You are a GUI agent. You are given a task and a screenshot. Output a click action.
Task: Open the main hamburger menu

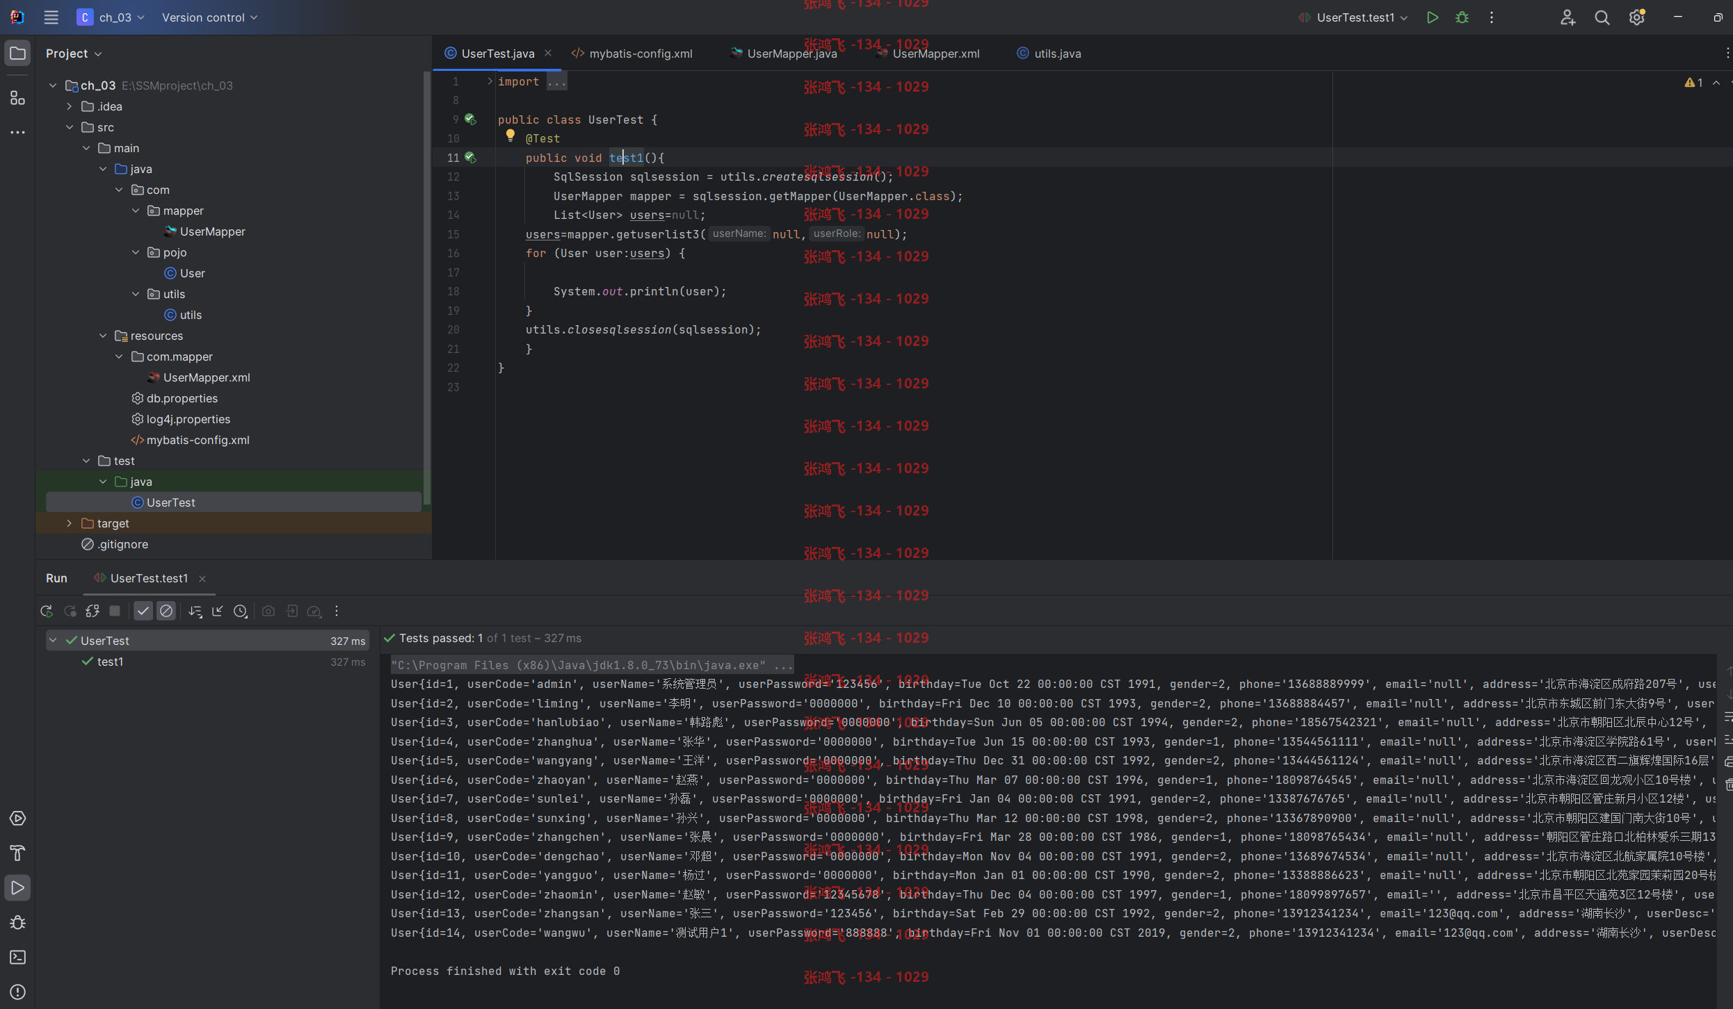(x=51, y=17)
